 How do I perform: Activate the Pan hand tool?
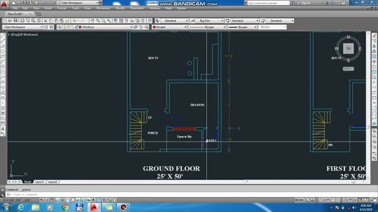pos(93,21)
